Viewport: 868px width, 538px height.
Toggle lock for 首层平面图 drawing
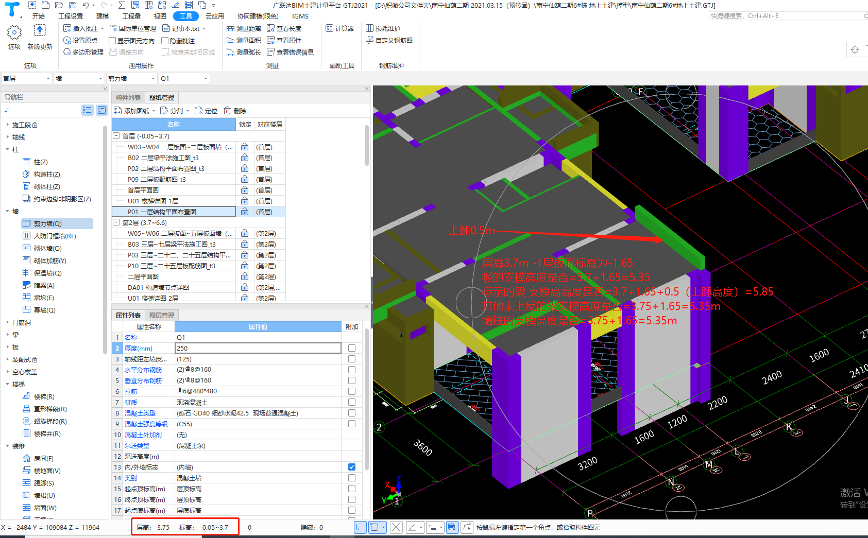245,190
